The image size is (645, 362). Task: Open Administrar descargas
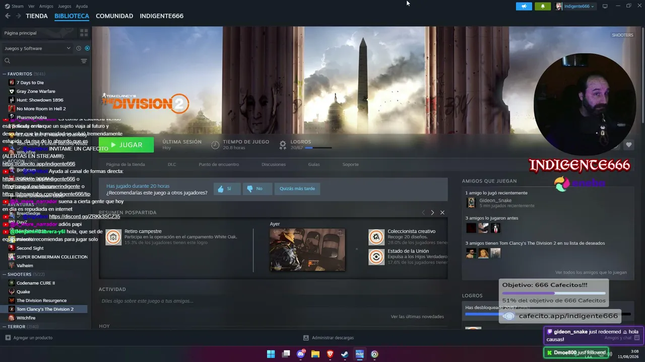pyautogui.click(x=329, y=338)
